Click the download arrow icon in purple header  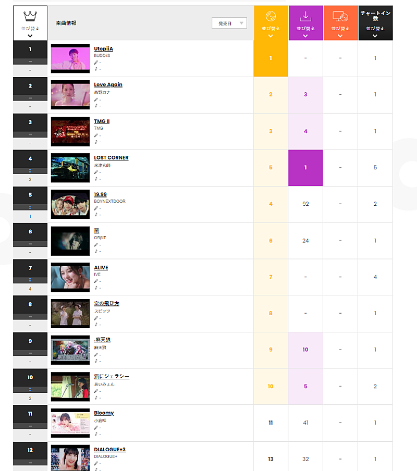(x=305, y=17)
